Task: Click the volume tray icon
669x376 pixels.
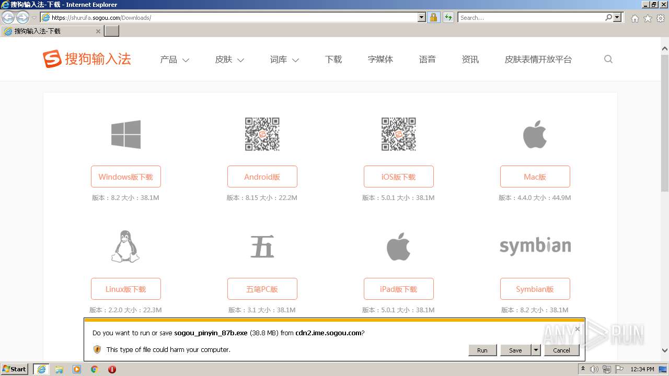Action: point(594,369)
